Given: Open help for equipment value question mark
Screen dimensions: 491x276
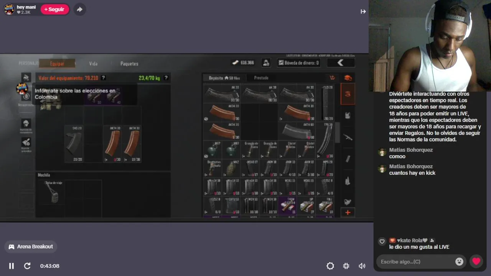Looking at the screenshot, I should coord(103,78).
